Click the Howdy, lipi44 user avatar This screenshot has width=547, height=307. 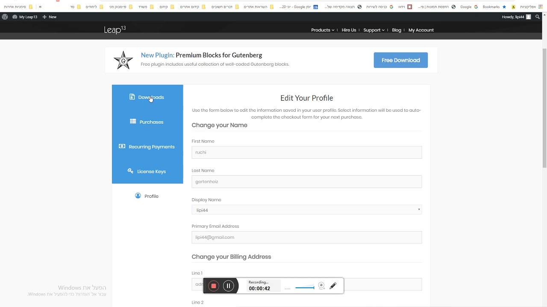pos(529,17)
